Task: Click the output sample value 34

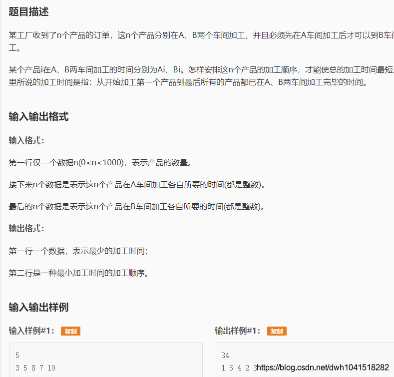Action: [x=225, y=356]
